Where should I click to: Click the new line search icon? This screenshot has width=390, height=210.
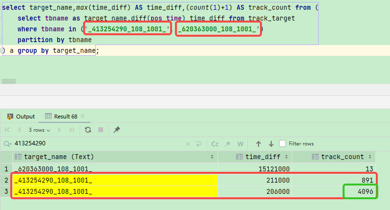point(198,144)
